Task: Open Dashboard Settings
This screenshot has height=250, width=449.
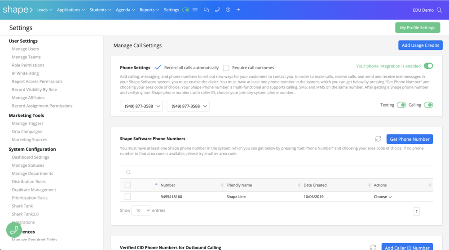Action: (31, 157)
